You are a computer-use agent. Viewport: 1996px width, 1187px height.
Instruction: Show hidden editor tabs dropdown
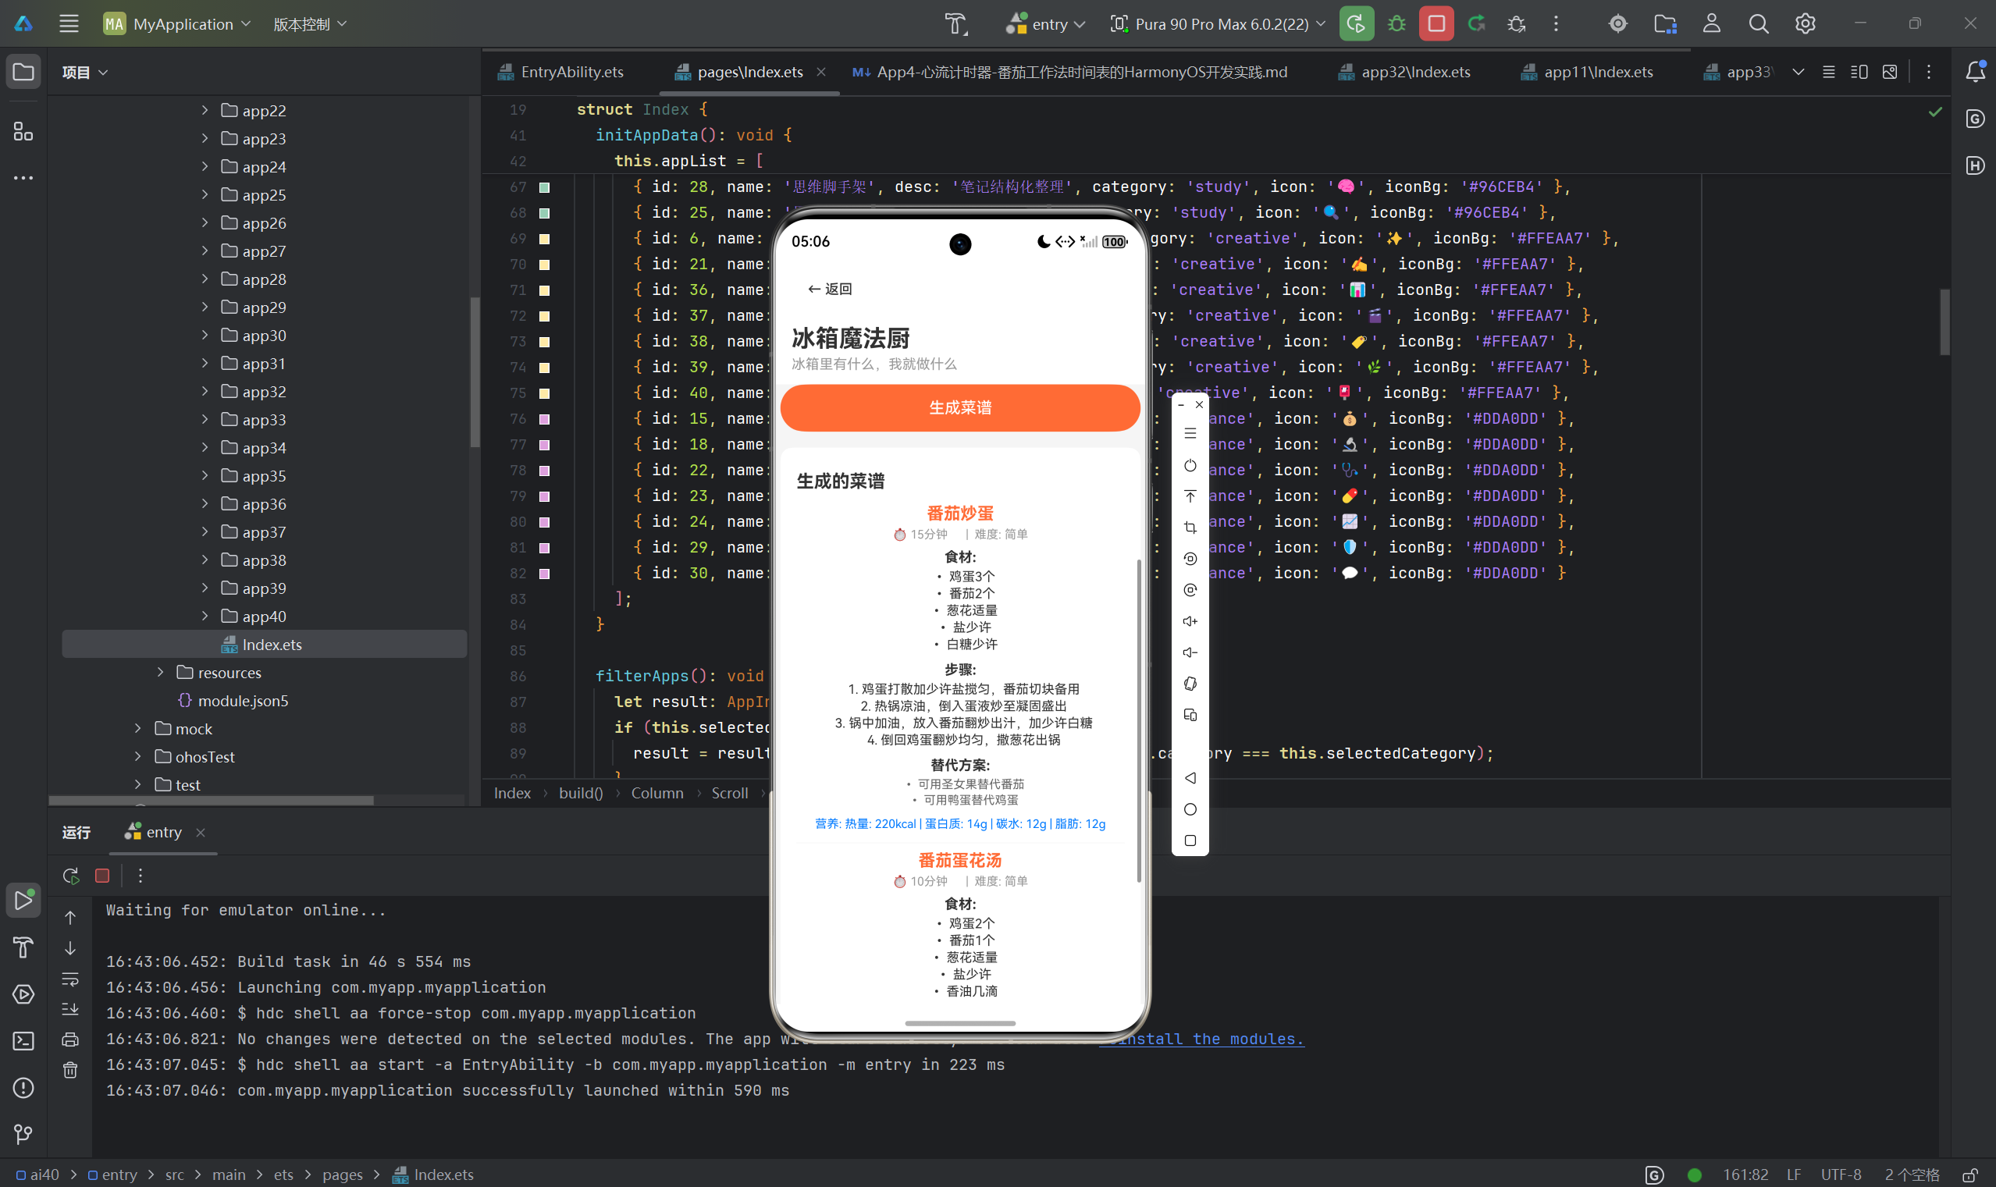click(x=1799, y=72)
